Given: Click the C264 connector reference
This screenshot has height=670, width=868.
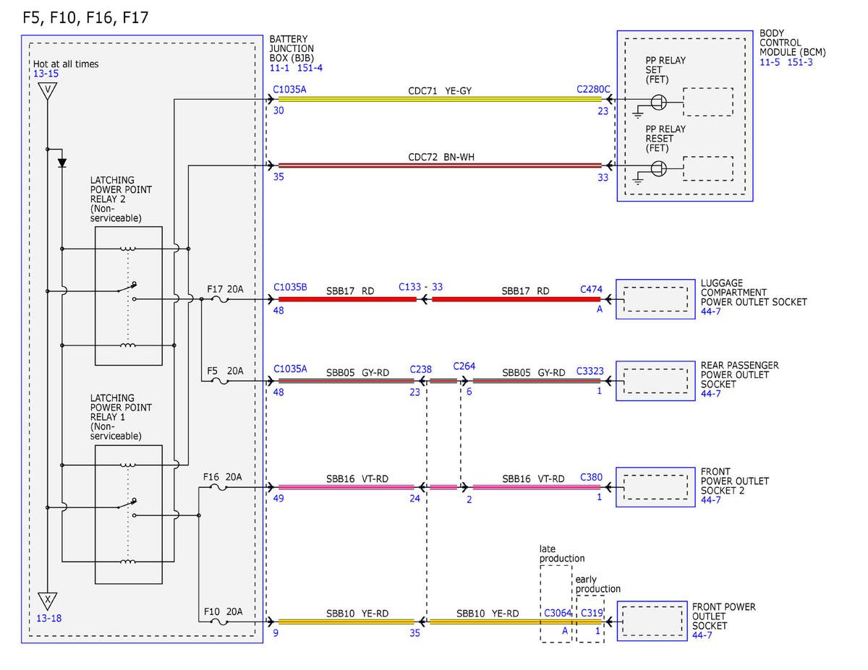Looking at the screenshot, I should pyautogui.click(x=464, y=366).
